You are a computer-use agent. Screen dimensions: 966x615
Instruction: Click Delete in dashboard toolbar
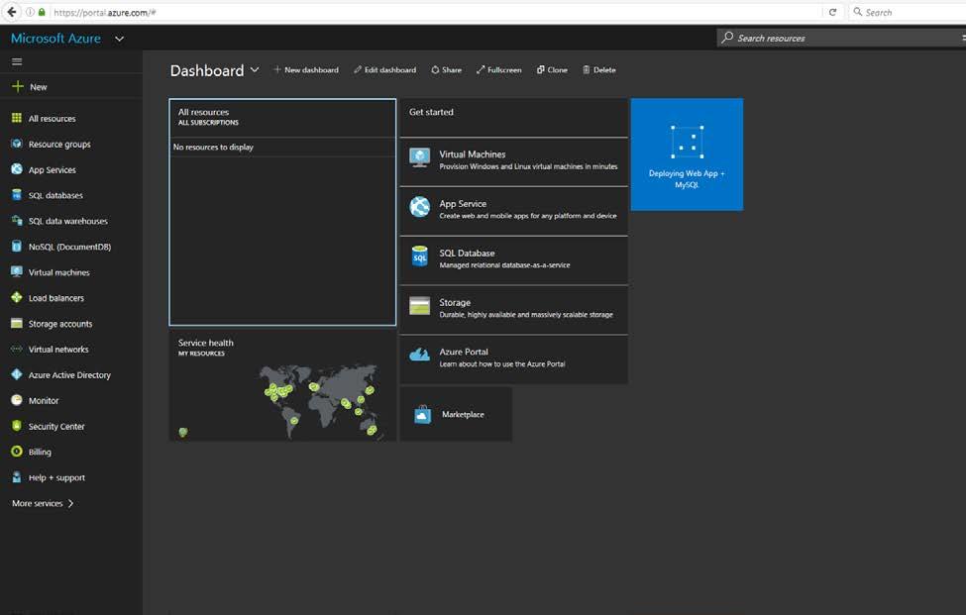[x=599, y=70]
